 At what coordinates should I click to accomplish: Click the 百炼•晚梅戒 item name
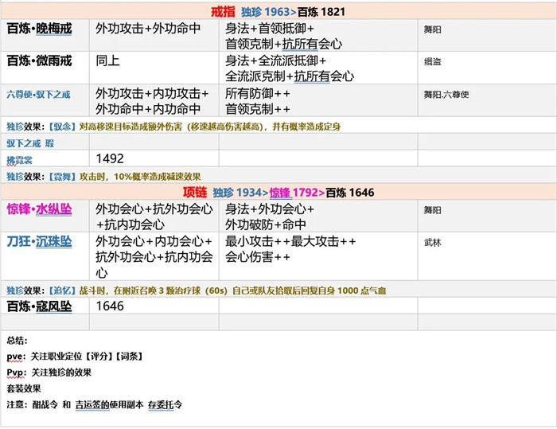40,29
